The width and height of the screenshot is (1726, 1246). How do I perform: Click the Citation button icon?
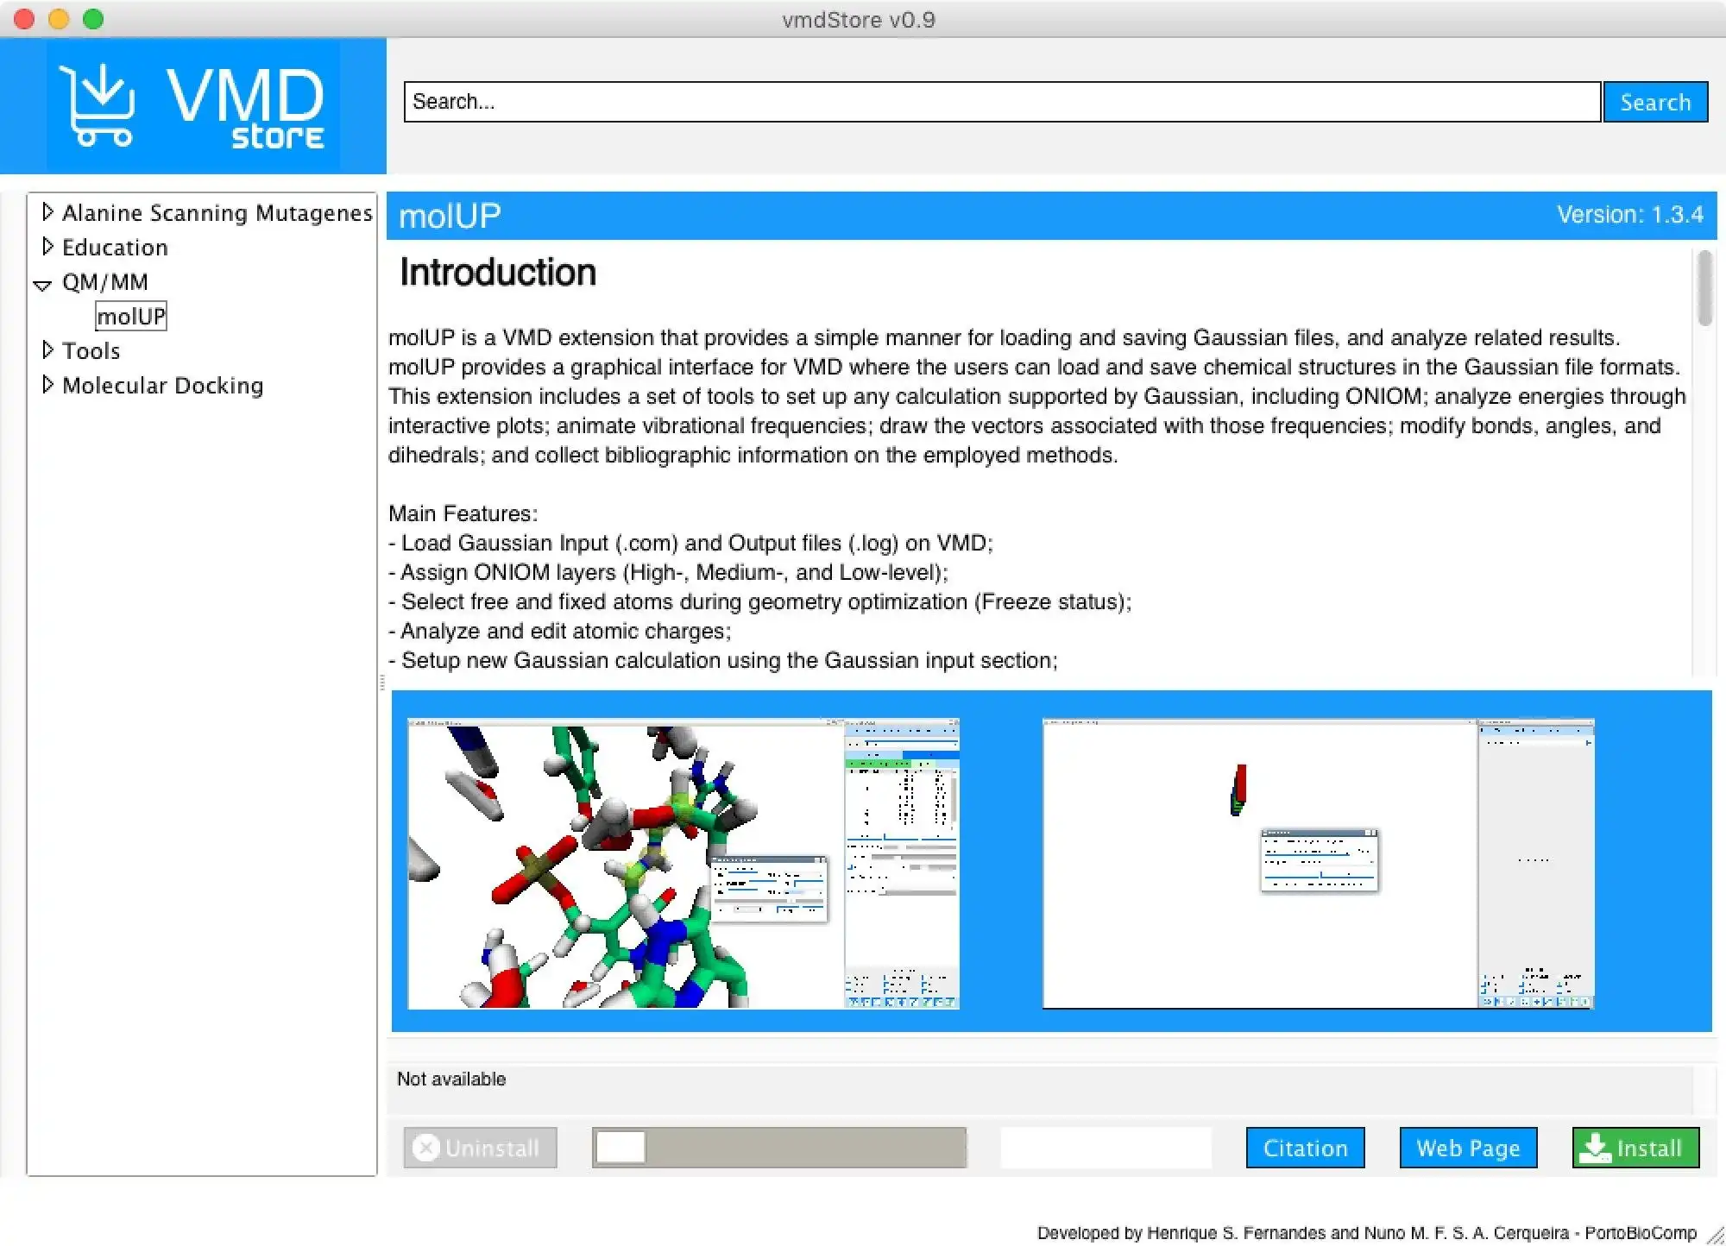click(1305, 1147)
